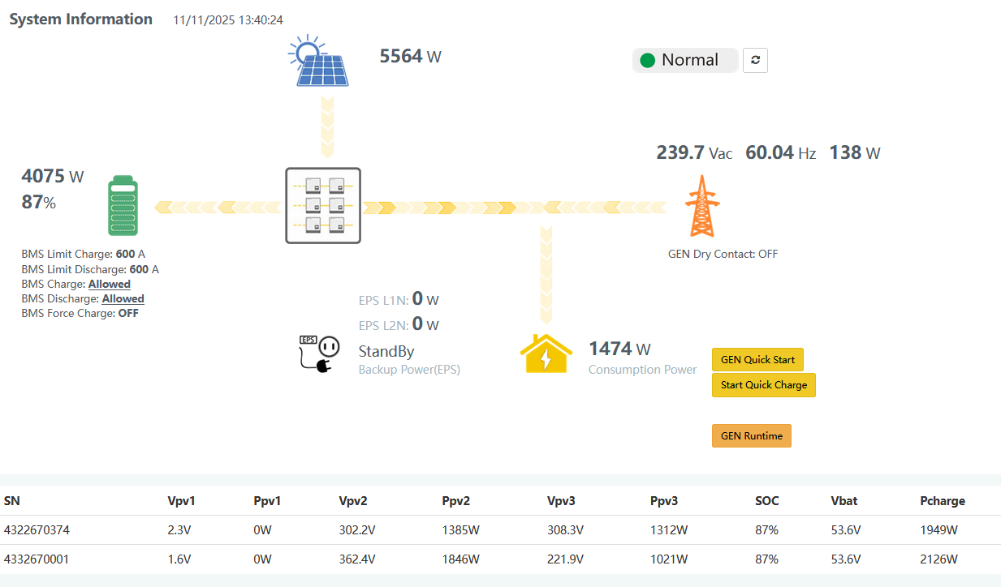This screenshot has height=587, width=1001.
Task: Click the SN column header
Action: [11, 501]
